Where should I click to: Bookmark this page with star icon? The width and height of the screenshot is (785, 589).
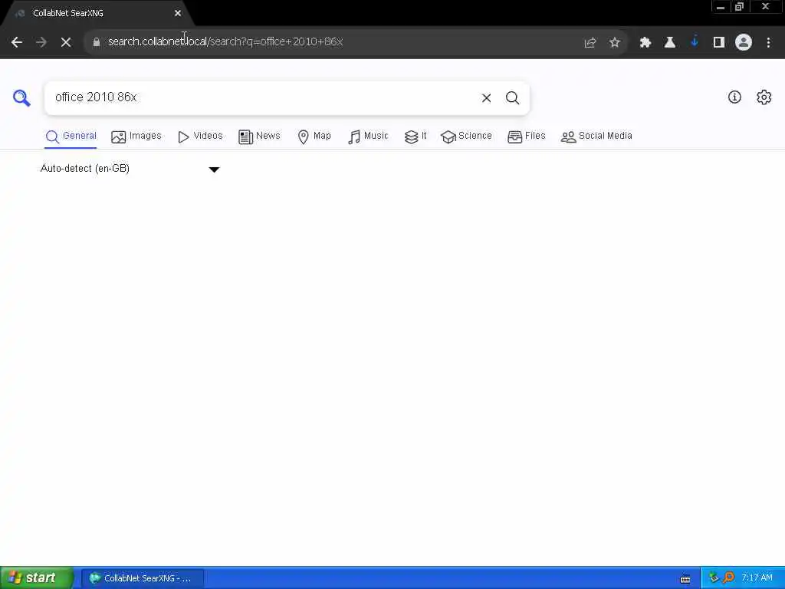pos(615,43)
